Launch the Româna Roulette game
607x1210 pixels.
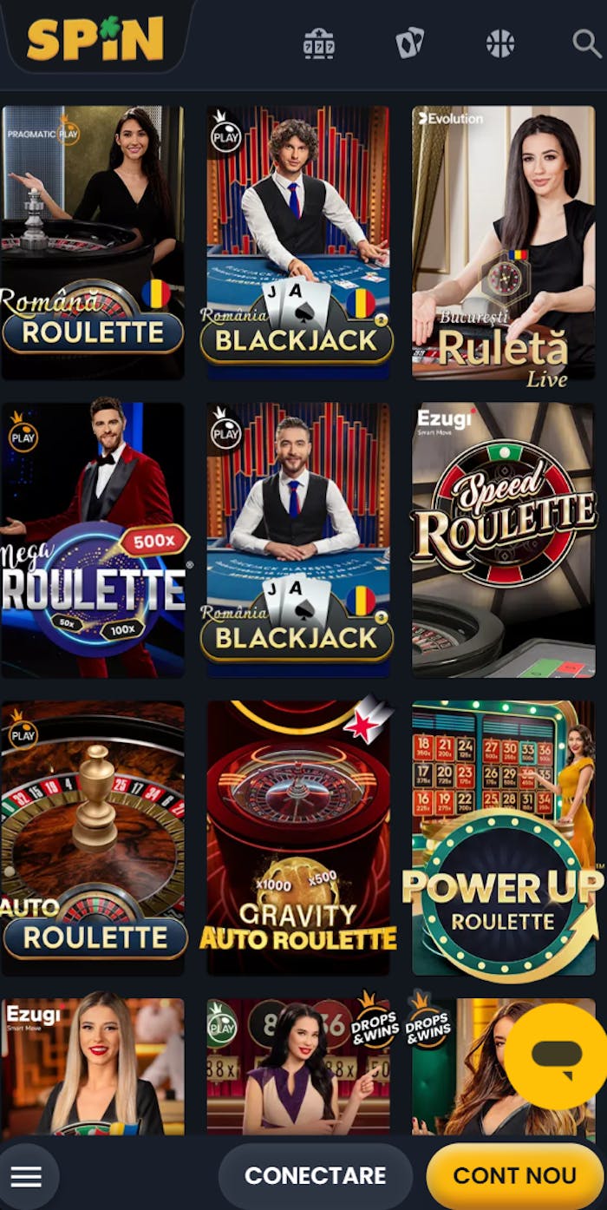93,243
